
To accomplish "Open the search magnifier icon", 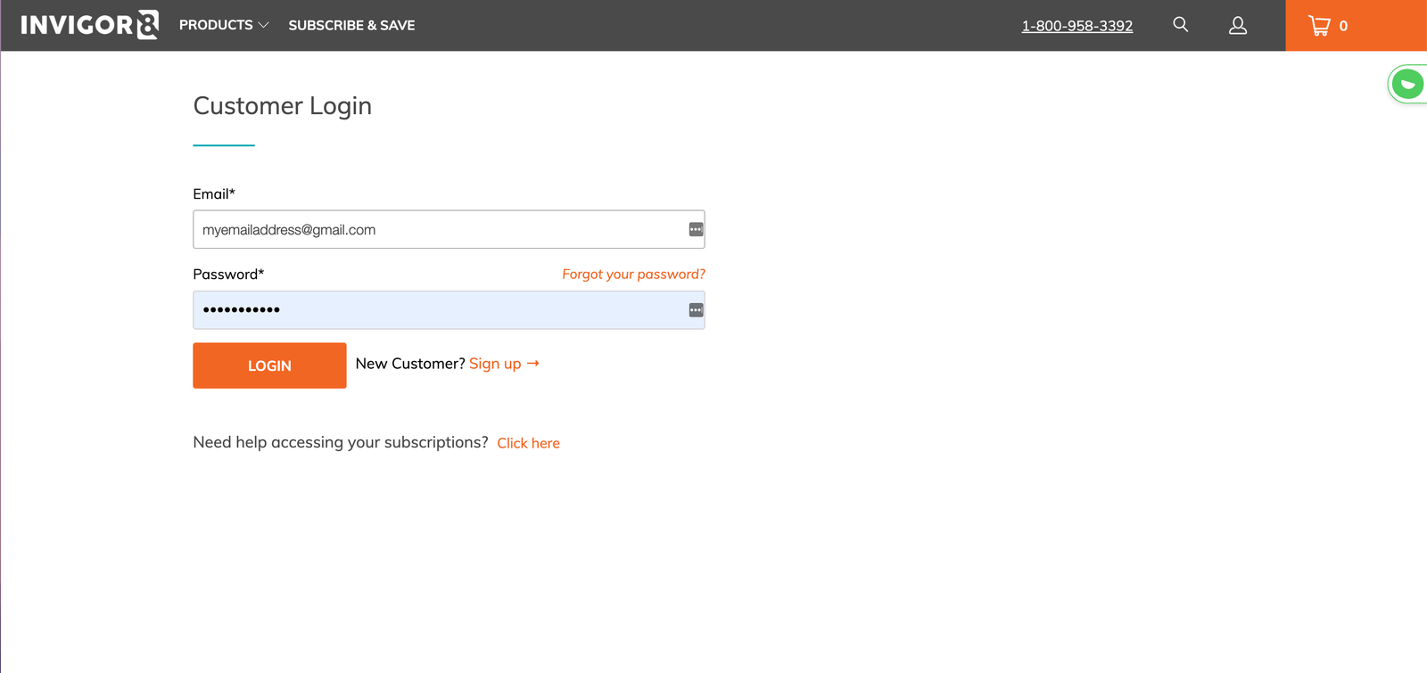I will 1180,25.
